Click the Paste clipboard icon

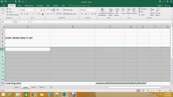[x=3, y=10]
